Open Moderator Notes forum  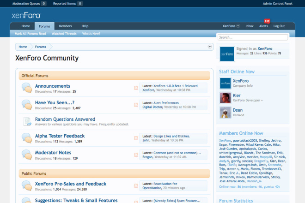point(53,153)
